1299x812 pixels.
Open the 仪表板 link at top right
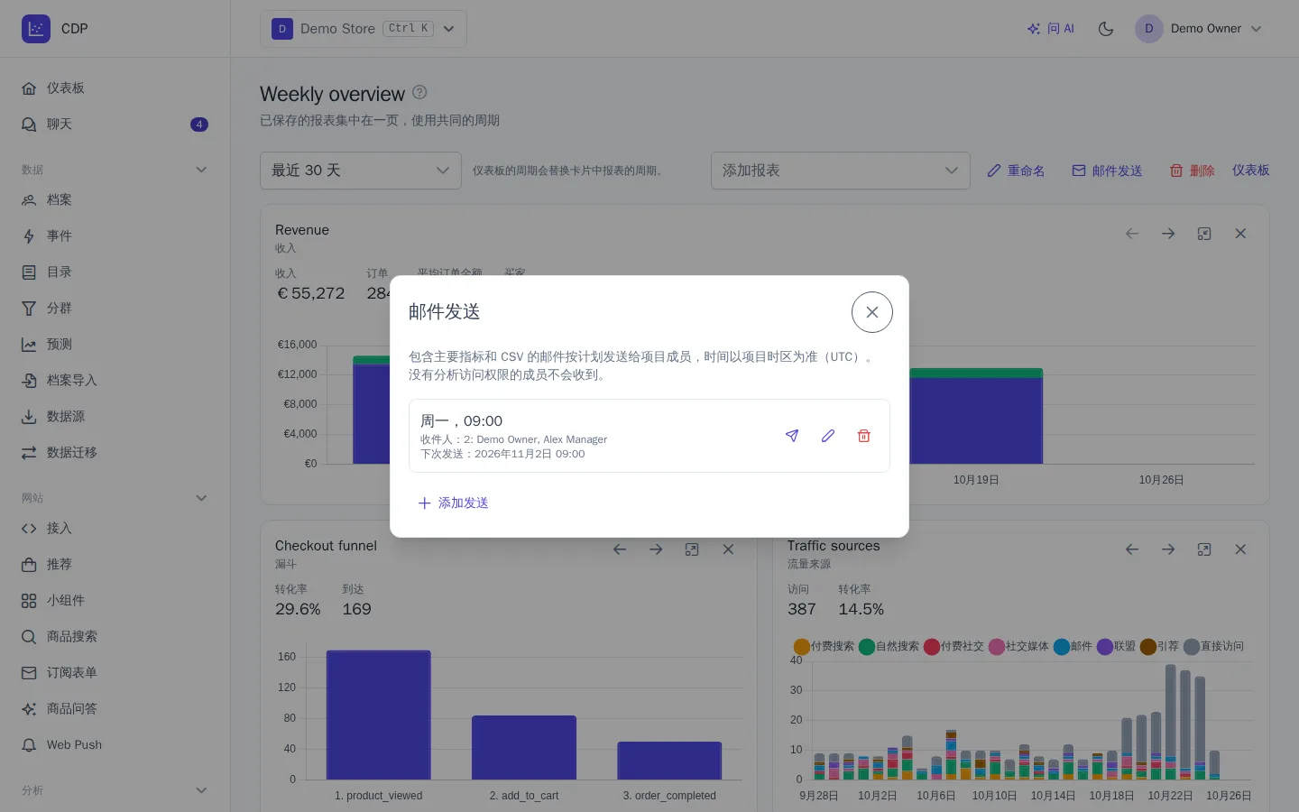pos(1250,170)
